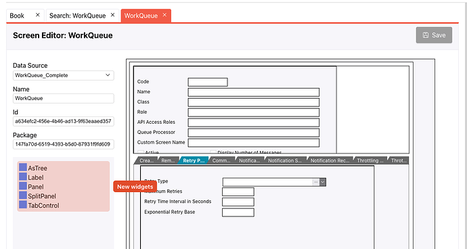Open the Rem... designer tab

[x=168, y=160]
